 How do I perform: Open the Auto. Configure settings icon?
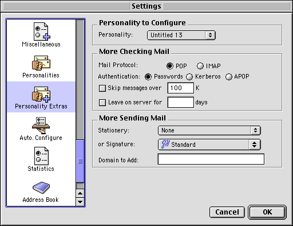41,125
